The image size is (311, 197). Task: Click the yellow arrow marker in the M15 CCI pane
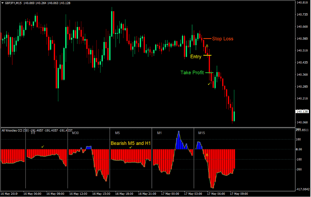pyautogui.click(x=207, y=155)
